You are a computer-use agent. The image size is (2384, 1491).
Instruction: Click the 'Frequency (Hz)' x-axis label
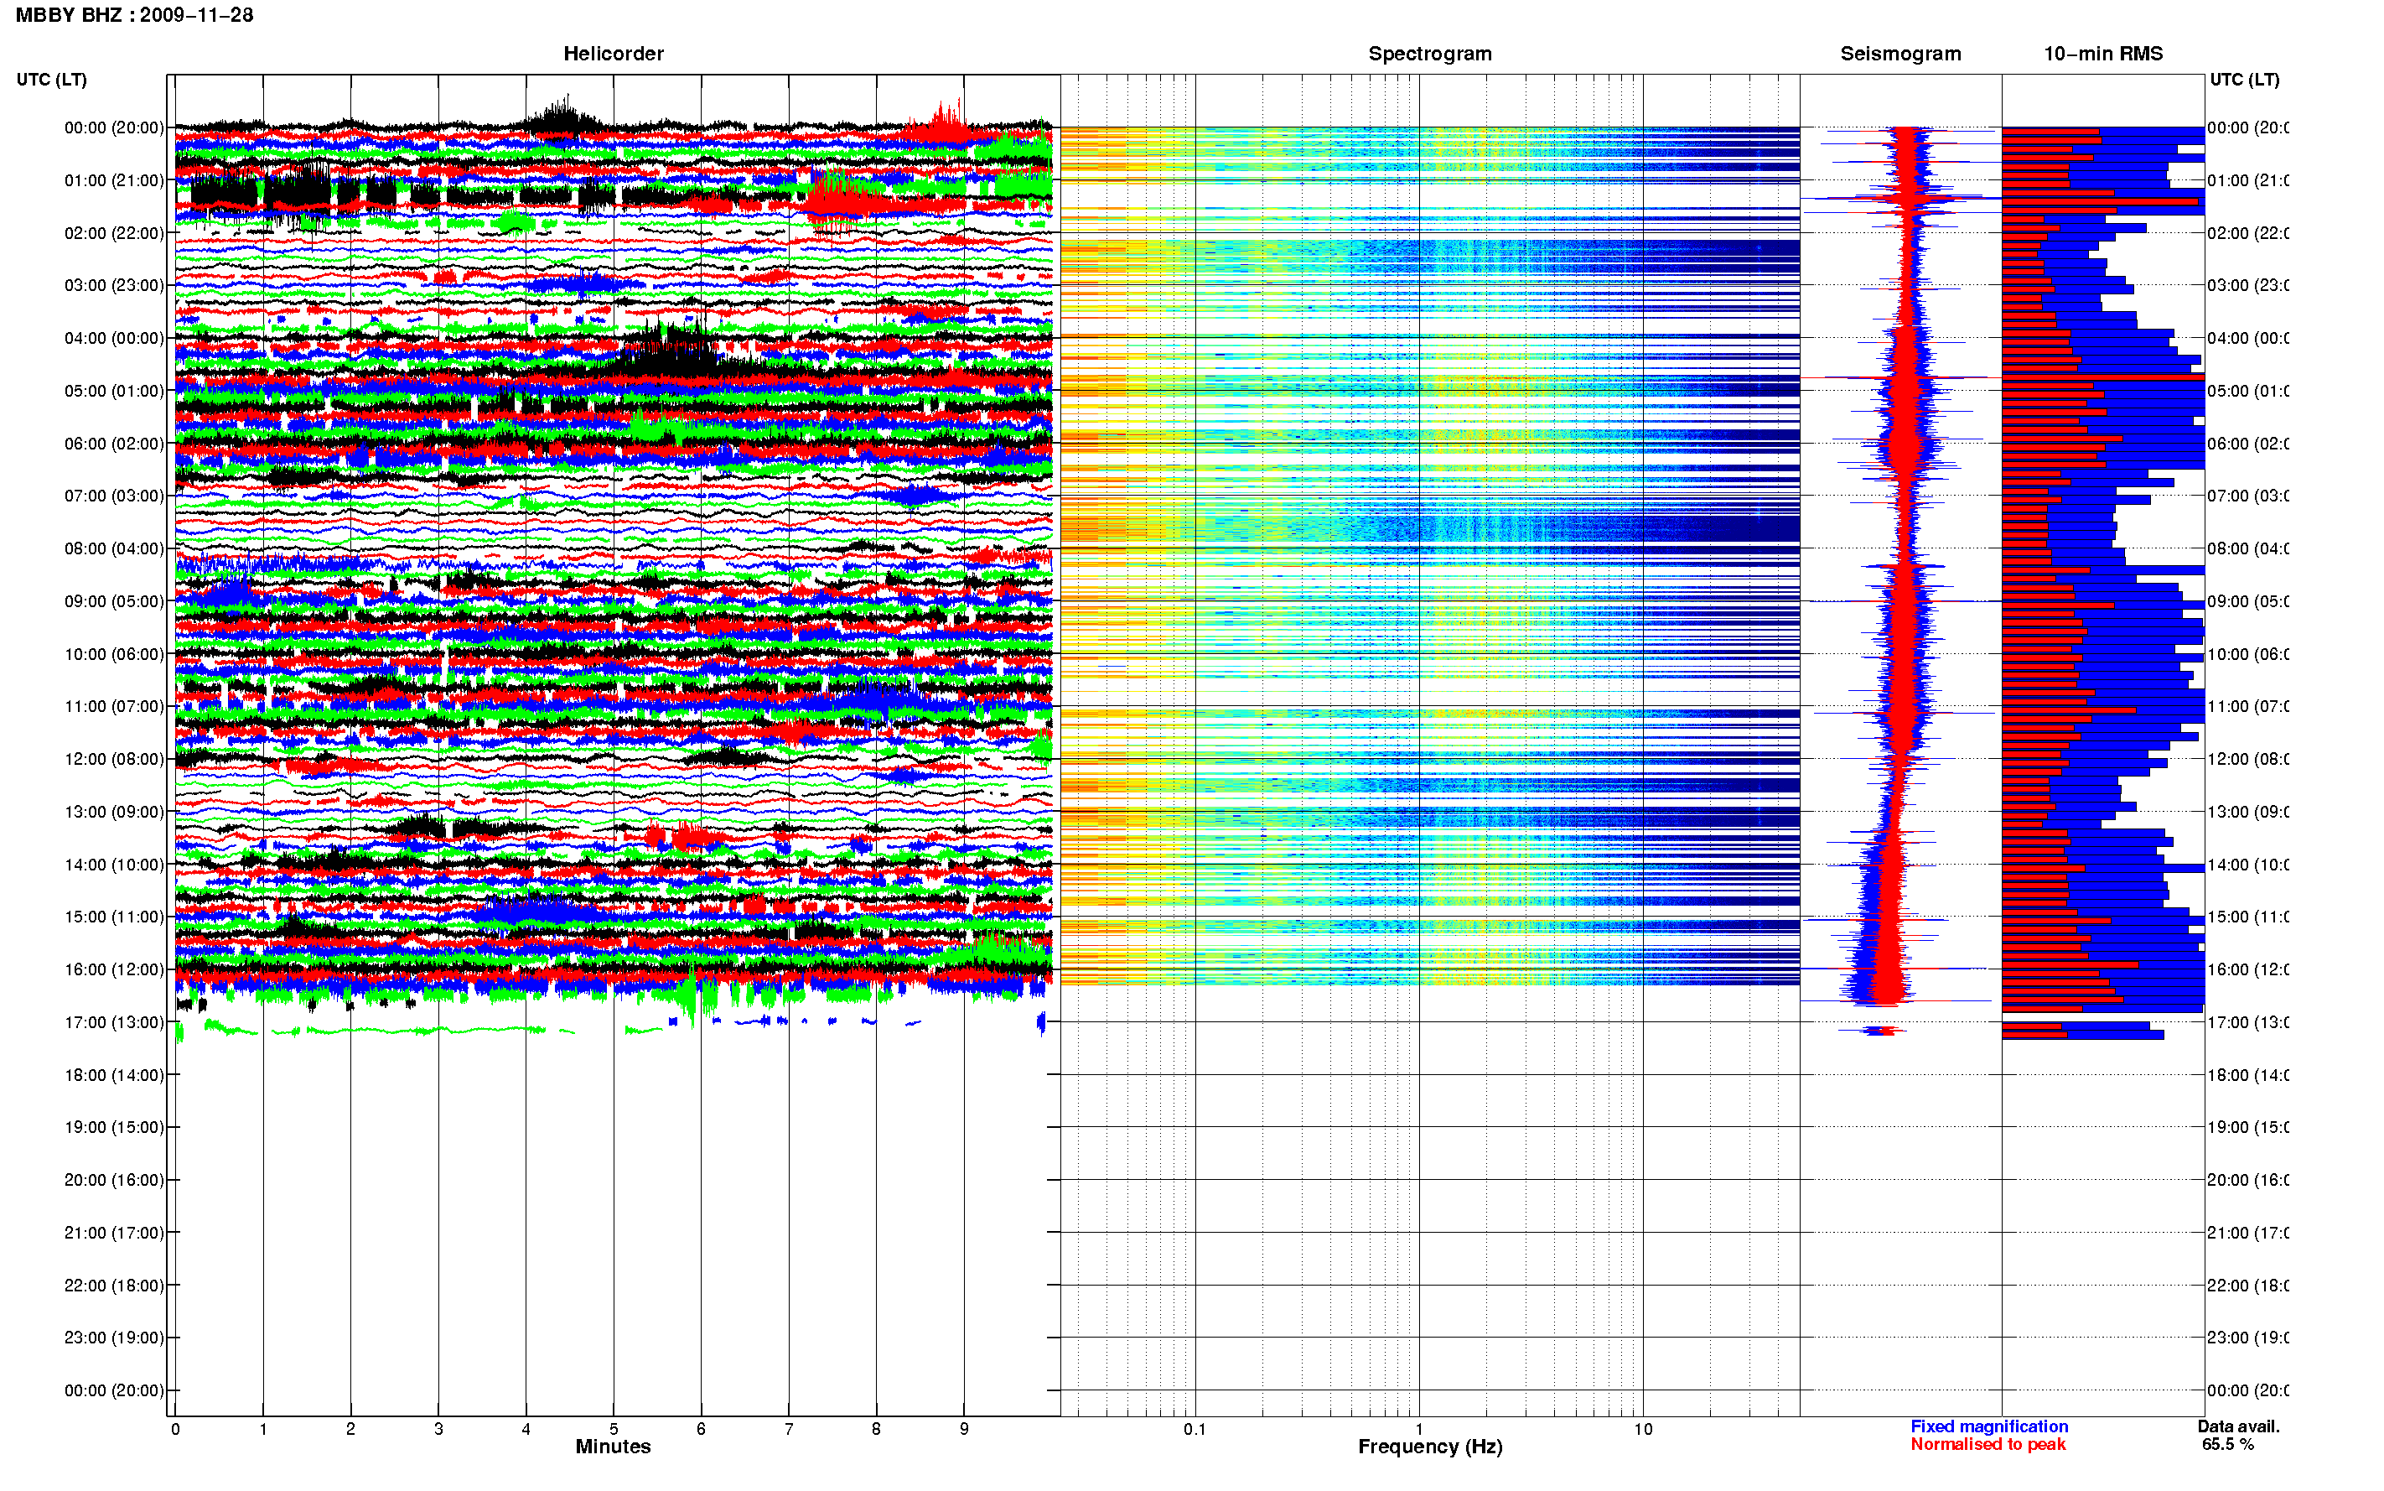click(x=1430, y=1447)
